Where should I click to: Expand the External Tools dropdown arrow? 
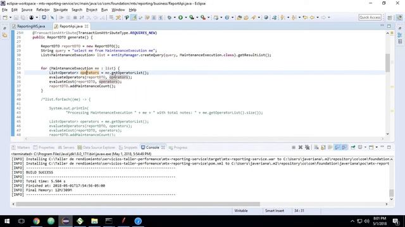[x=208, y=18]
